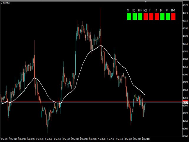Click the green M15 timeframe signal box
189x142 pixels.
click(140, 17)
